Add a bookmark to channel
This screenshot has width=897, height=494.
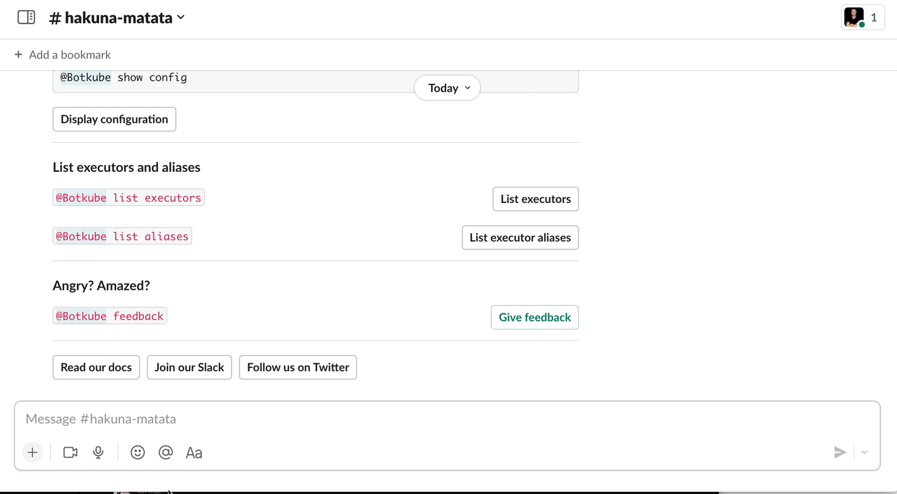tap(63, 55)
